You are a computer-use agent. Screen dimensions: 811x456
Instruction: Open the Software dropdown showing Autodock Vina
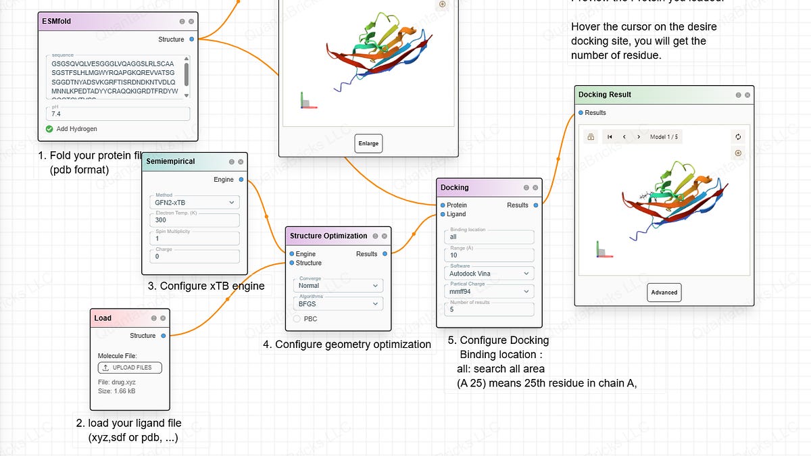[489, 274]
